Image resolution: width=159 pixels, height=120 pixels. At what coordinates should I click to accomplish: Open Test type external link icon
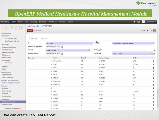click(154, 43)
